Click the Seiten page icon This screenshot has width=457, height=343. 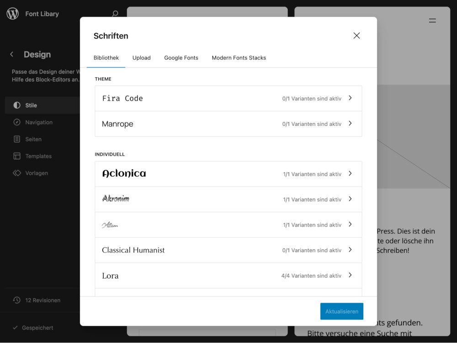17,139
